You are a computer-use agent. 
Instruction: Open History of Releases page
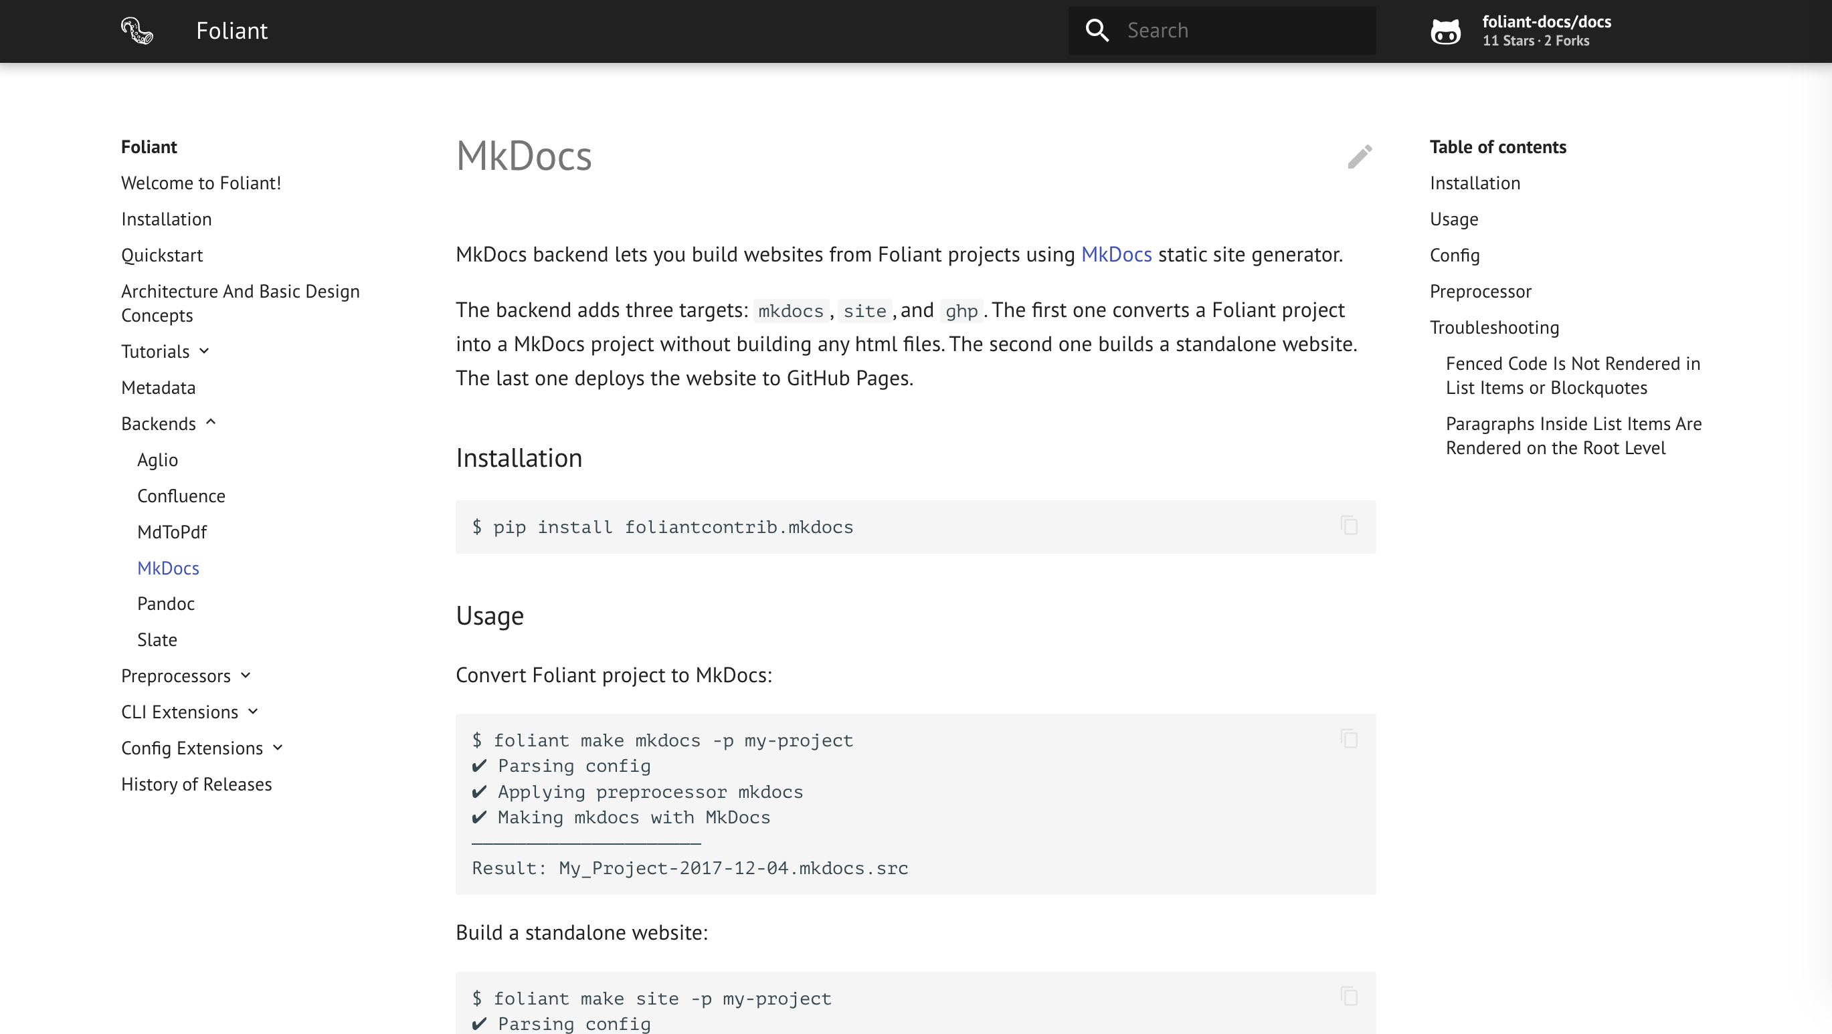point(196,784)
